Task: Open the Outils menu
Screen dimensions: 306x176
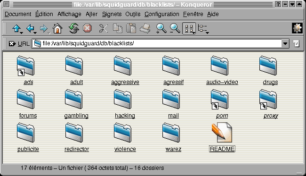Action: 133,14
